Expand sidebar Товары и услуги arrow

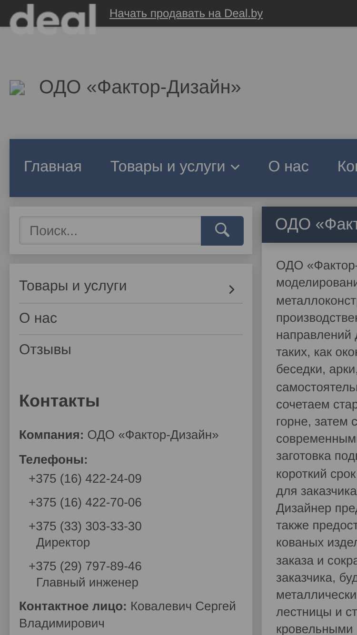click(232, 289)
